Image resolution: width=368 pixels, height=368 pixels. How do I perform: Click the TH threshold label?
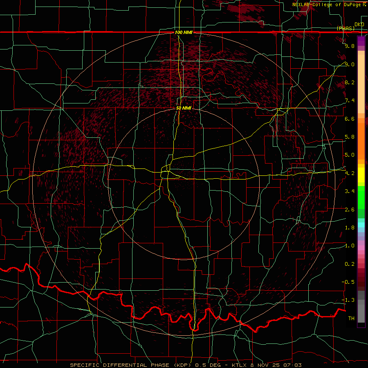click(351, 318)
